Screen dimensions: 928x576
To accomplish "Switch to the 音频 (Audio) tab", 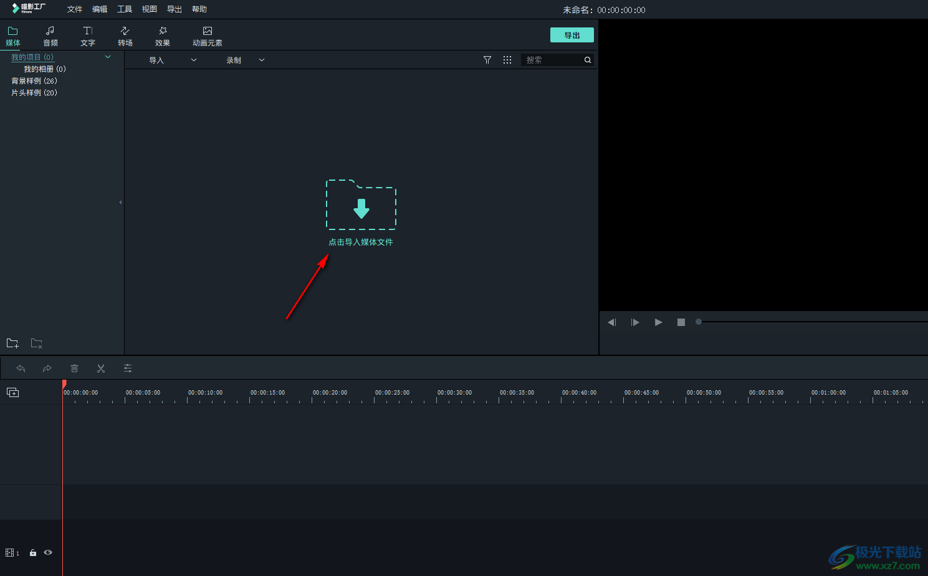I will pos(50,36).
